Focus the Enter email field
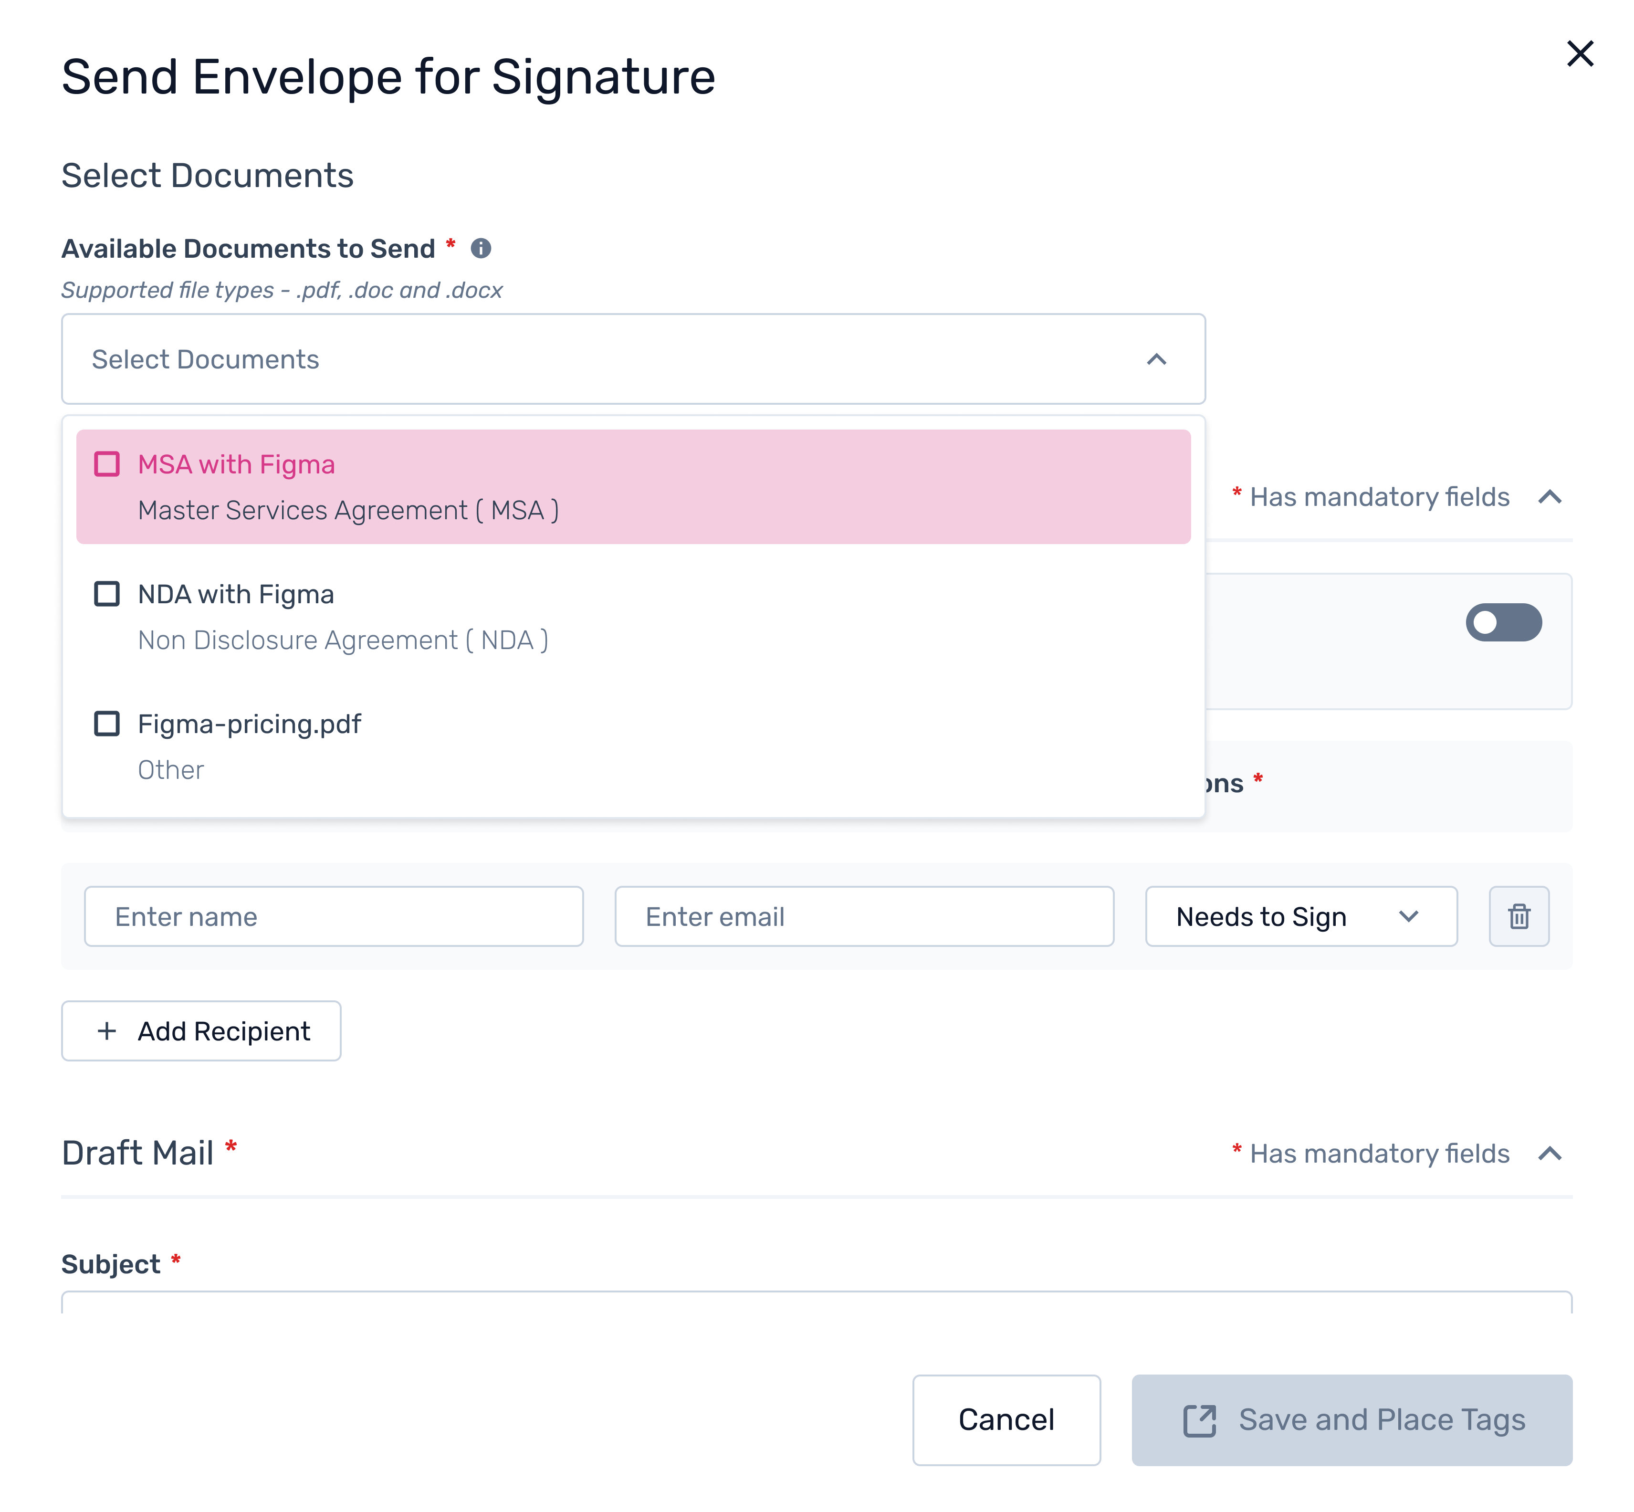This screenshot has width=1634, height=1512. click(864, 916)
